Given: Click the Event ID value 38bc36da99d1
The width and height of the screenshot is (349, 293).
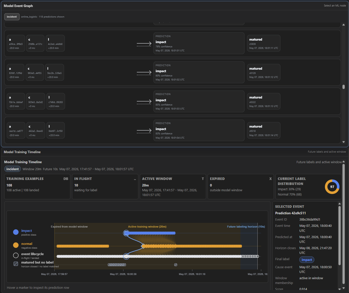Looking at the screenshot, I should [310, 220].
